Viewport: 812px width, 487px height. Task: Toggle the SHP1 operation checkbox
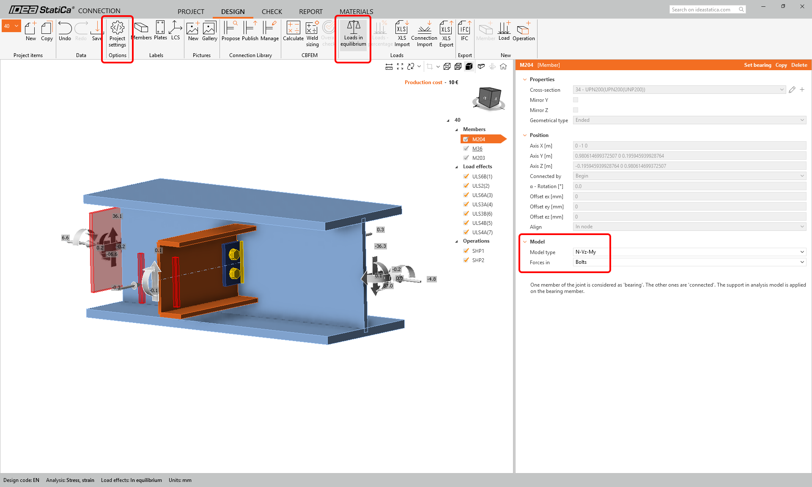pyautogui.click(x=466, y=250)
